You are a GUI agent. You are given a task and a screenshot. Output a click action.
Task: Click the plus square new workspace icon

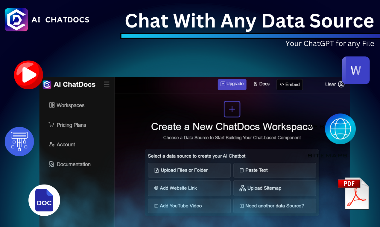[232, 109]
